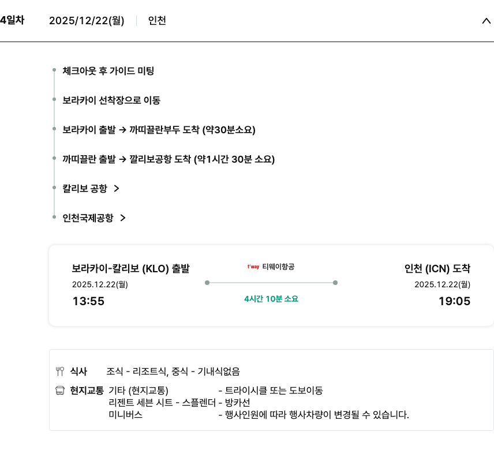Select the 보라카이 선착장으로 이동 item
Viewport: 494px width, 454px height.
point(111,100)
